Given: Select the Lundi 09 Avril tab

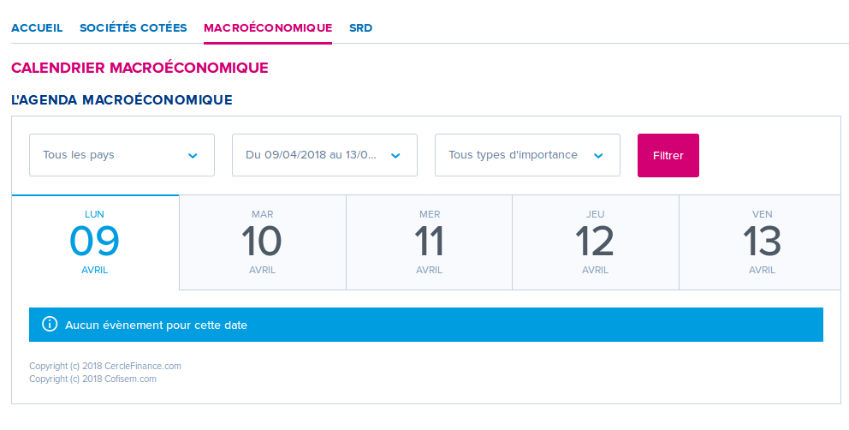Looking at the screenshot, I should [95, 242].
